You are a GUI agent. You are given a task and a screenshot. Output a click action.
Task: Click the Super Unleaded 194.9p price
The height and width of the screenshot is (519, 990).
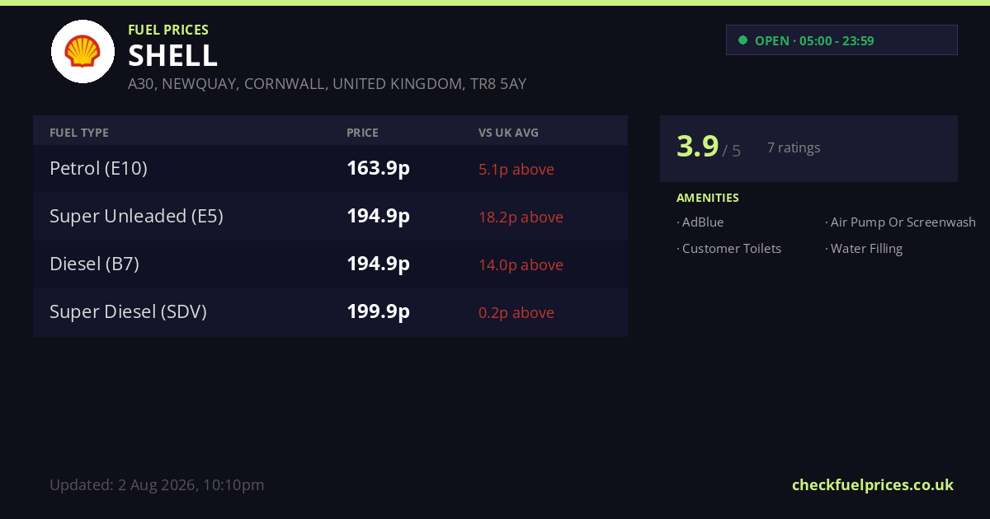coord(378,217)
